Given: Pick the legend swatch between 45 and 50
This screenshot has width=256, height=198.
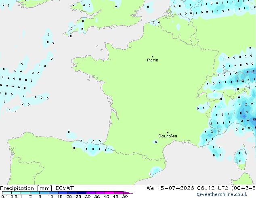Looking at the screenshot, I should 119,193.
